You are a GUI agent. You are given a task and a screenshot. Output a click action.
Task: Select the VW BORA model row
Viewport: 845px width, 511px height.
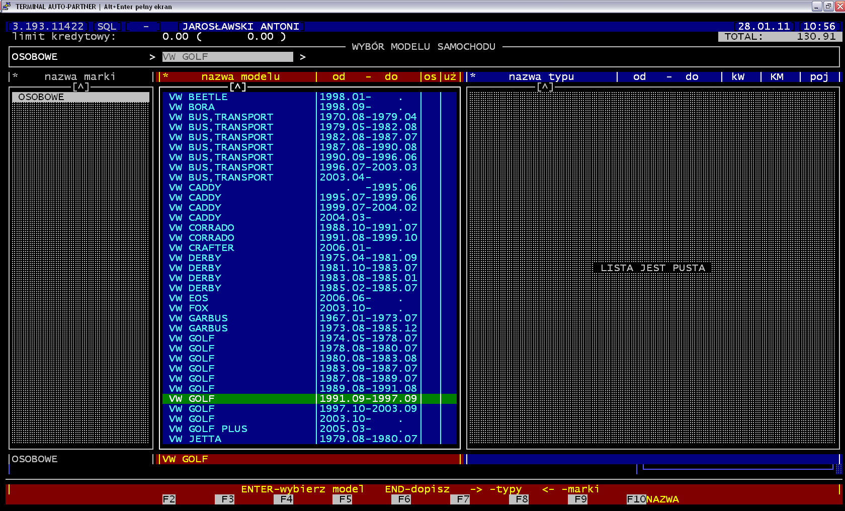click(x=309, y=107)
